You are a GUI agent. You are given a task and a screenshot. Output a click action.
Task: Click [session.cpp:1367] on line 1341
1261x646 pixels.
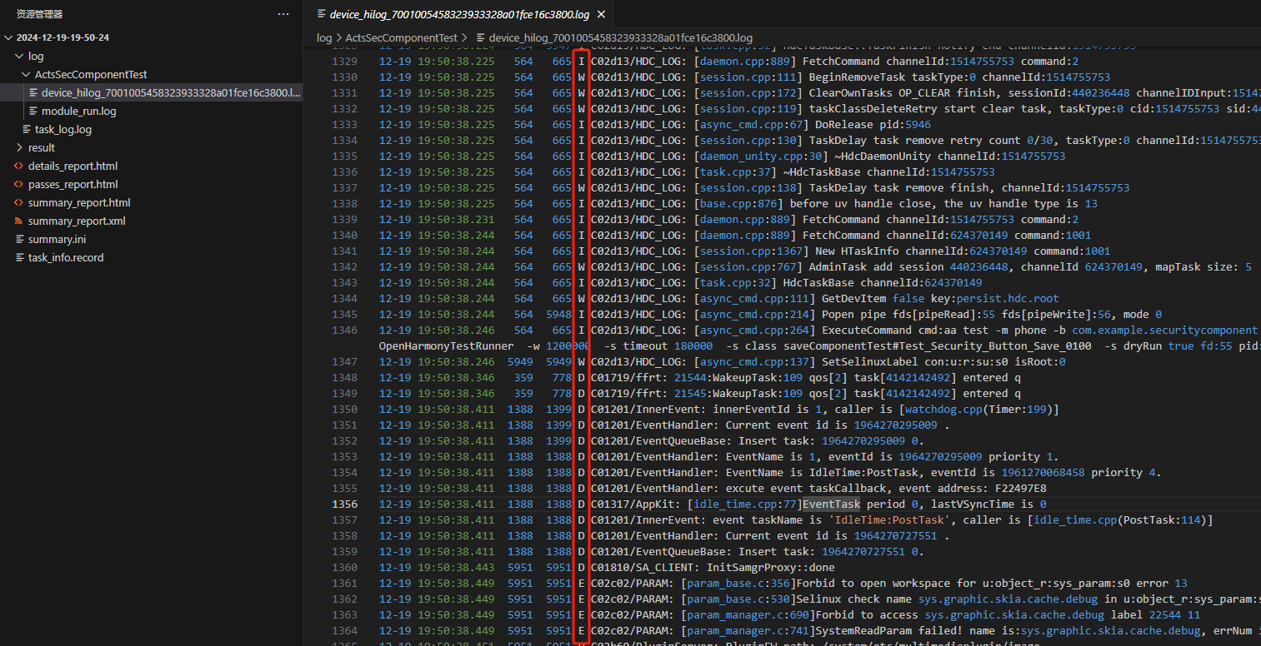(751, 251)
